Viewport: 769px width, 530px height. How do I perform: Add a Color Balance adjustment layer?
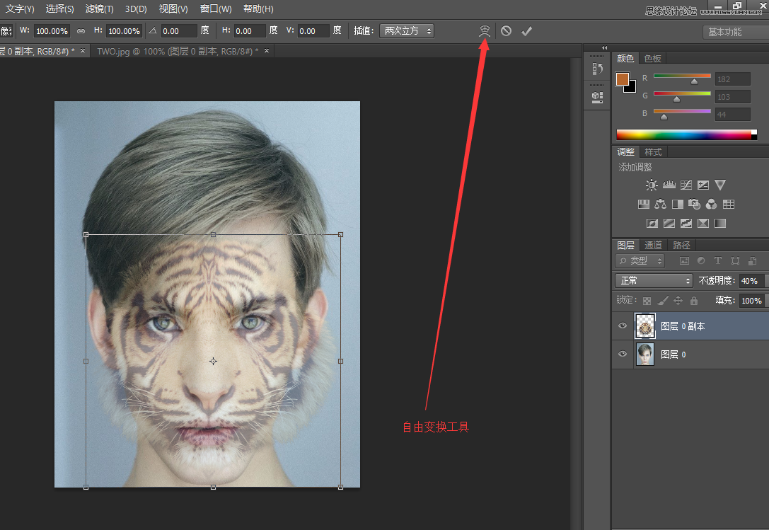(x=661, y=204)
